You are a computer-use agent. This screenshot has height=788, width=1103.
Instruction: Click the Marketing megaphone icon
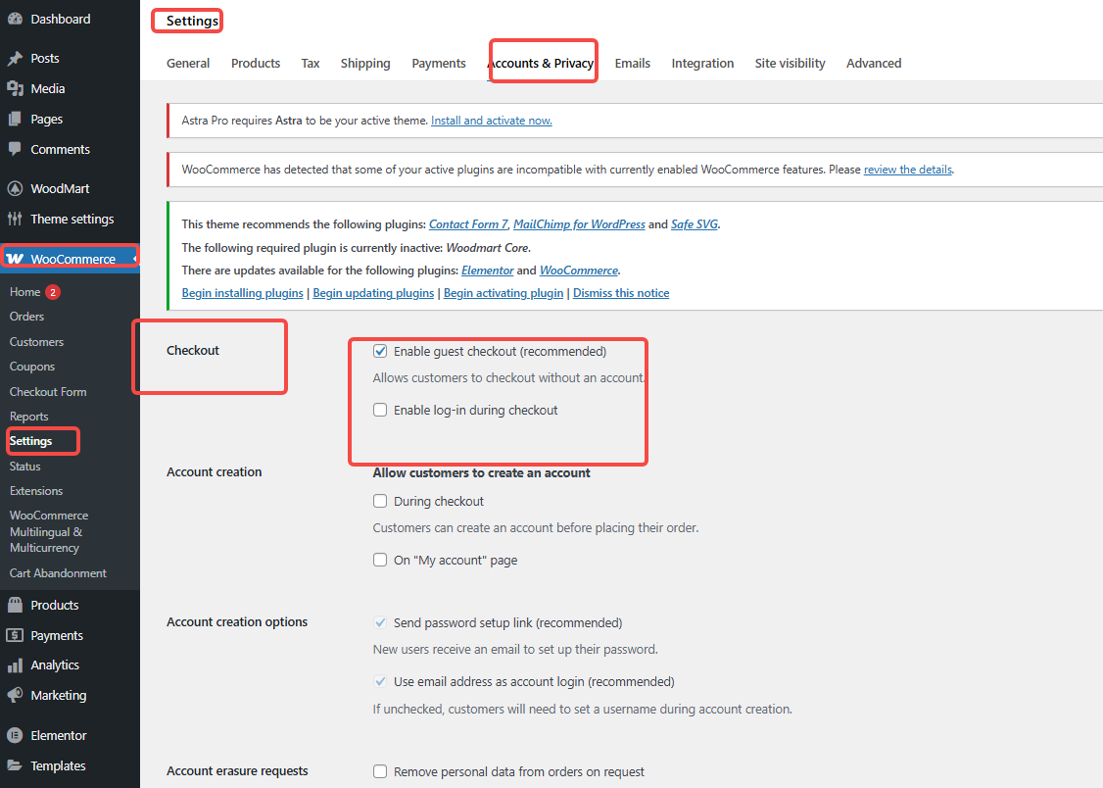[x=15, y=695]
